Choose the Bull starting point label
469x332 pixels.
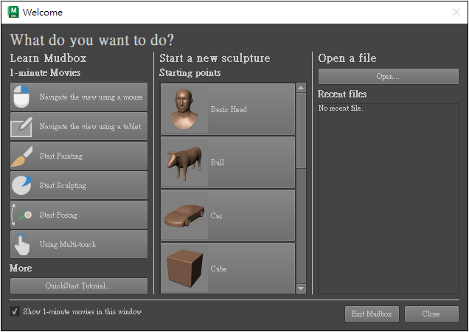[217, 162]
